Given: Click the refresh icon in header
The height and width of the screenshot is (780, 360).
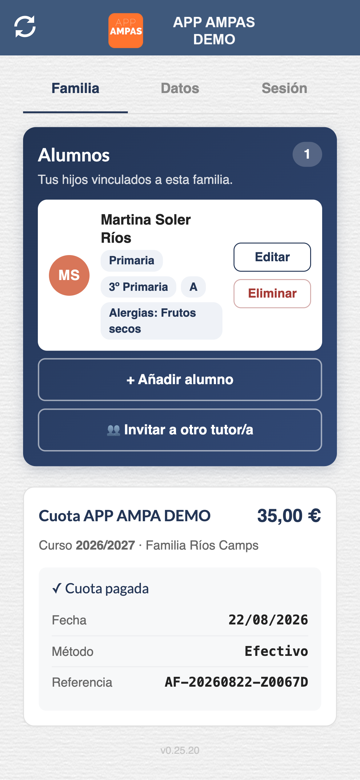Looking at the screenshot, I should (x=25, y=26).
